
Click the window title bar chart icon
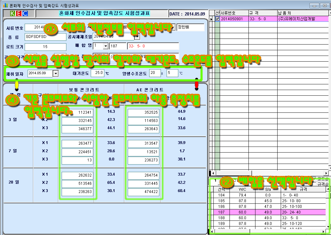click(x=5, y=5)
